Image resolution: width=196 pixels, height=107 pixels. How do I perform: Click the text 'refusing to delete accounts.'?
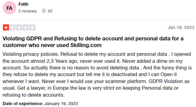[x=34, y=95]
